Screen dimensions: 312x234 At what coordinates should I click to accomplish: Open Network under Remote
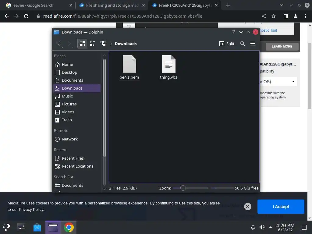pos(77,139)
